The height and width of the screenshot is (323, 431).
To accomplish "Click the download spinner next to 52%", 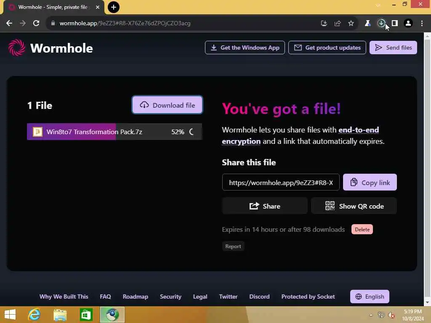I will [192, 132].
